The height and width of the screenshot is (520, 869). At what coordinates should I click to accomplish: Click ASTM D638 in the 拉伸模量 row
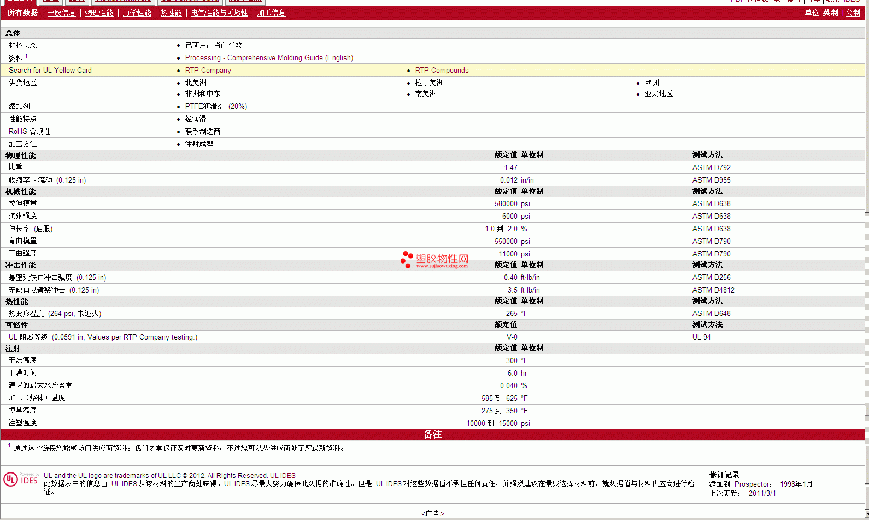pyautogui.click(x=712, y=204)
